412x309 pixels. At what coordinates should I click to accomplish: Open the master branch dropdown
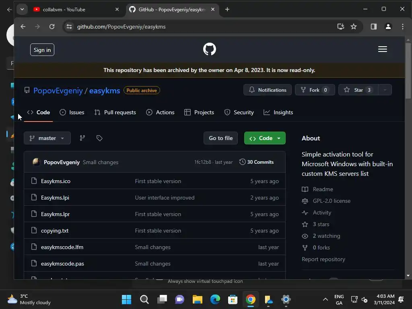(47, 138)
